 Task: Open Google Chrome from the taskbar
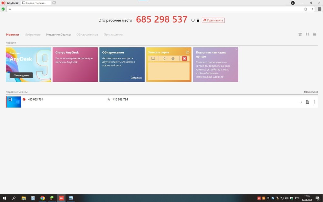click(42, 198)
